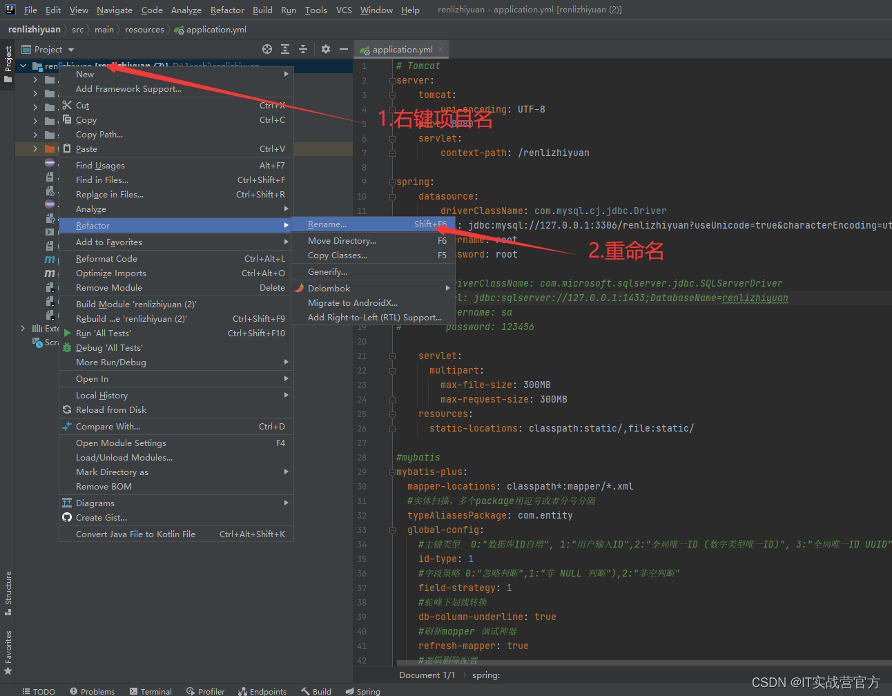This screenshot has width=892, height=696.
Task: Open the VCS menu
Action: click(x=344, y=10)
